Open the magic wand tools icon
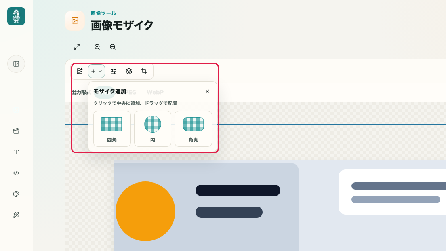The height and width of the screenshot is (251, 446). pyautogui.click(x=16, y=215)
